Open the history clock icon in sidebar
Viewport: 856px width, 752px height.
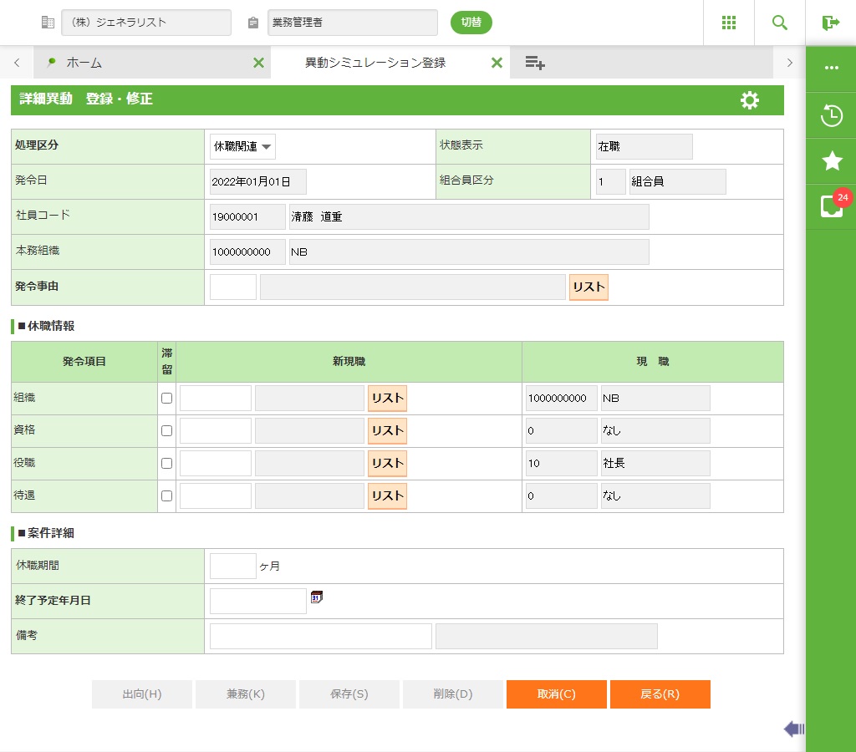point(831,115)
